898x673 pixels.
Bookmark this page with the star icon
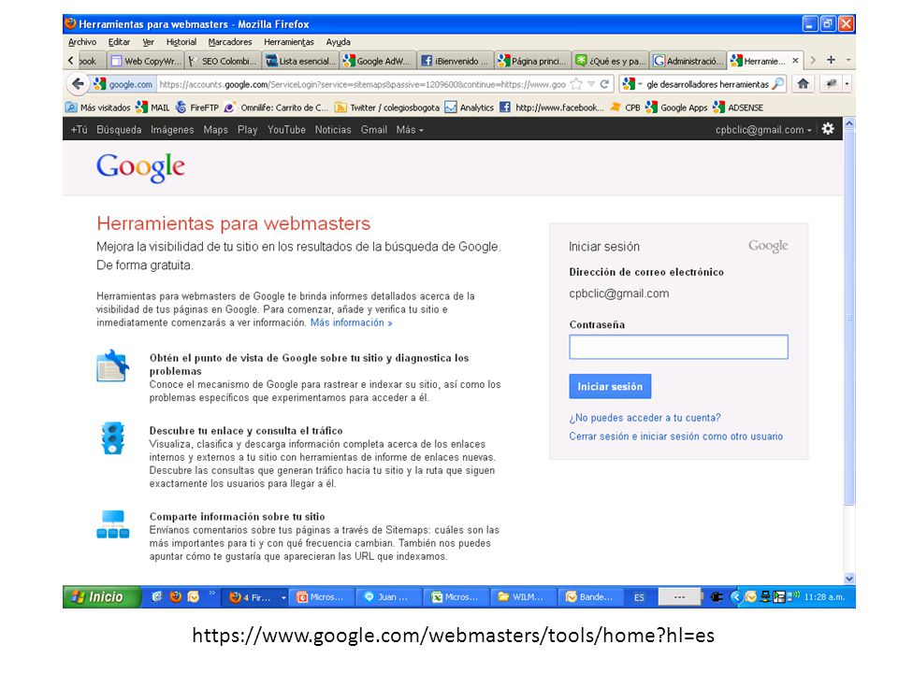[577, 84]
